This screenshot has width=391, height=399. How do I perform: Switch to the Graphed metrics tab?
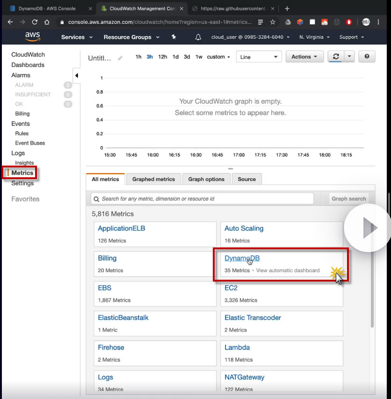tap(153, 179)
